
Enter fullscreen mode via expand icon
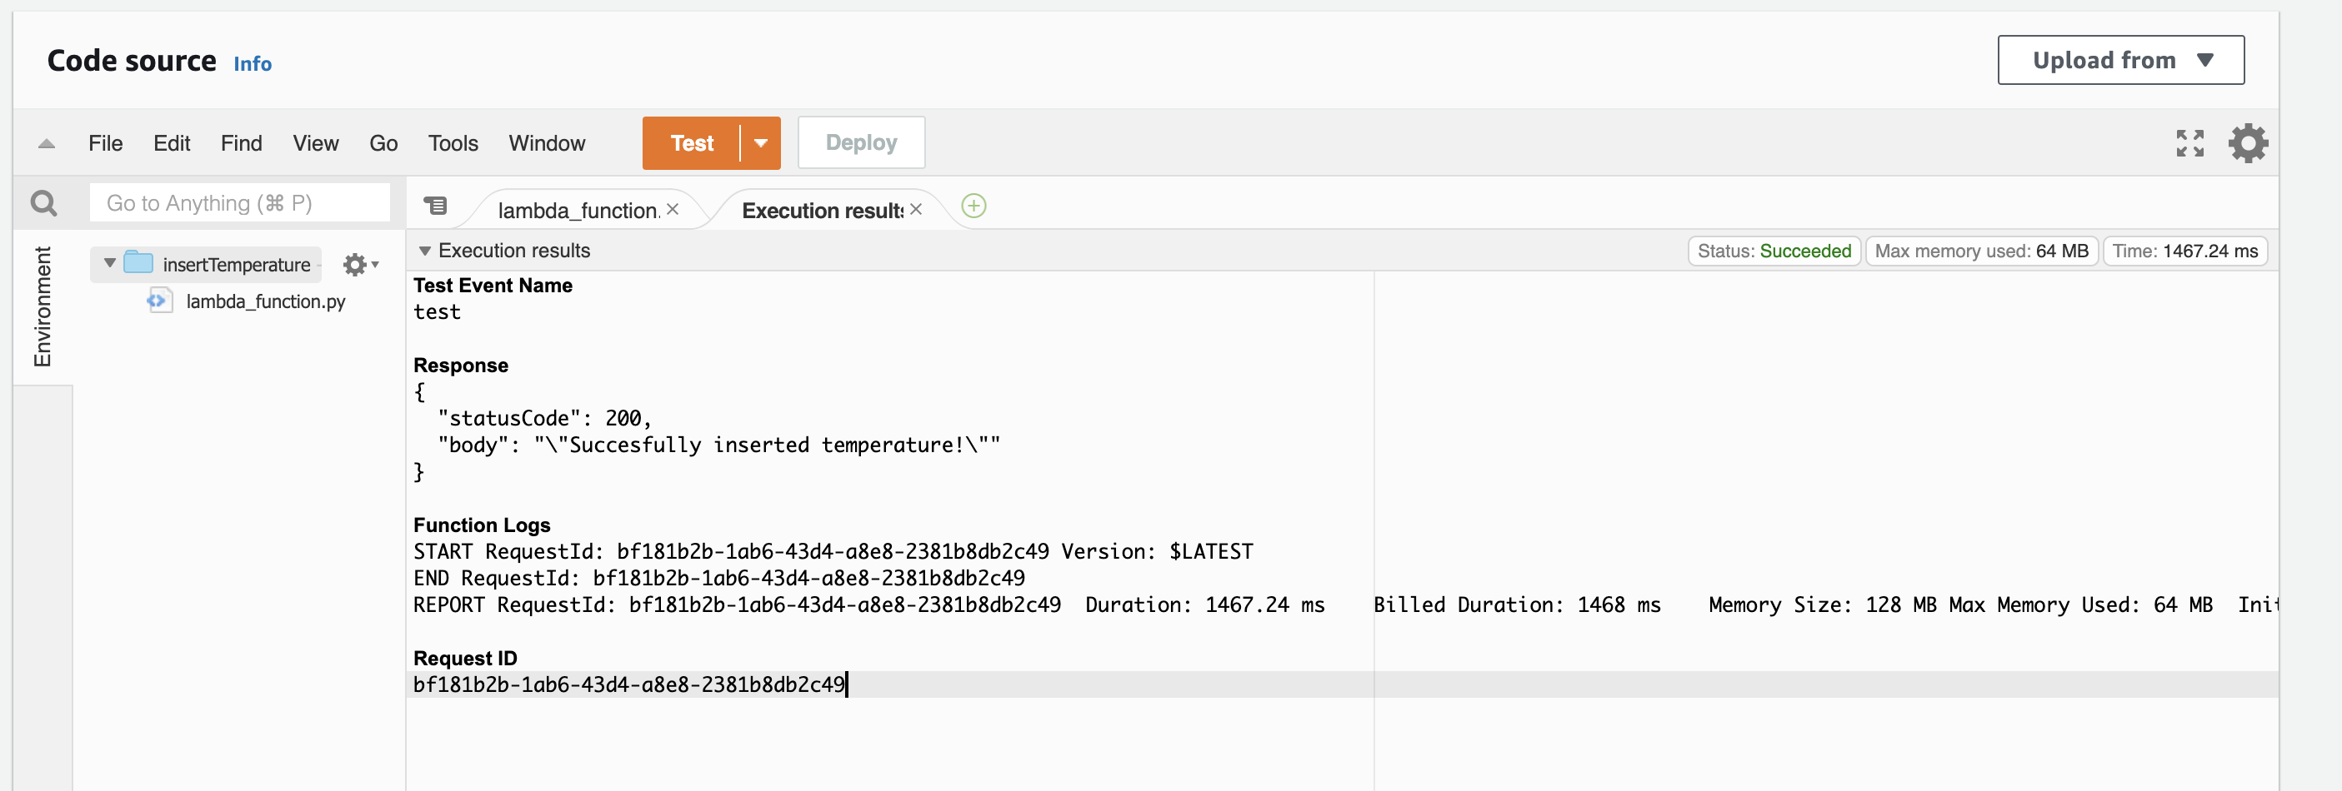point(2190,142)
